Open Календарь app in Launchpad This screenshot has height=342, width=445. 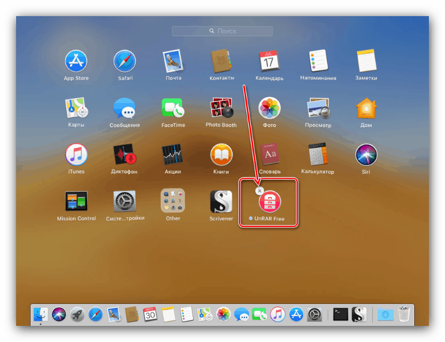(x=269, y=61)
